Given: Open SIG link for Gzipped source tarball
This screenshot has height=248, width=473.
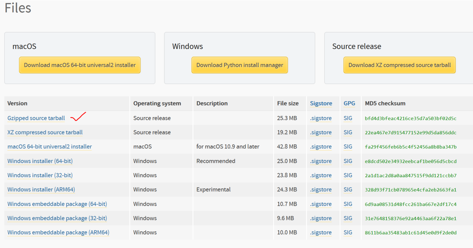Looking at the screenshot, I should (348, 118).
